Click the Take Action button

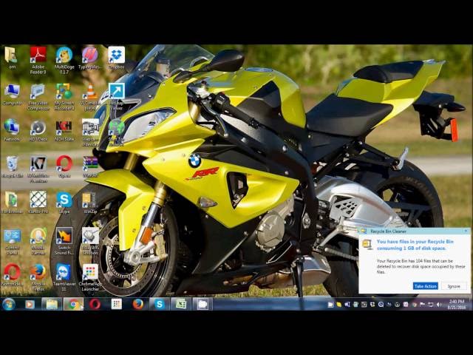[x=426, y=286]
